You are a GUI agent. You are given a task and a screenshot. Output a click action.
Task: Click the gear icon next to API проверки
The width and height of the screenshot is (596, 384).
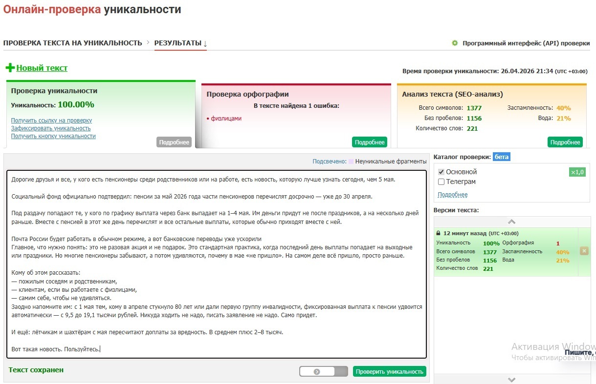click(x=455, y=43)
